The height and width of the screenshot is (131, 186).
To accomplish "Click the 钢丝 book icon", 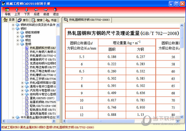I will tap(22, 40).
